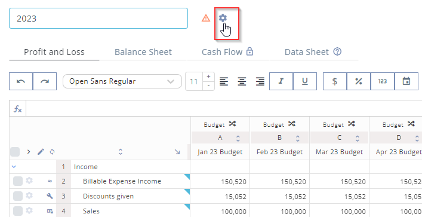Screen dimensions: 422x217
Task: Select the Discounts given label
Action: point(108,196)
